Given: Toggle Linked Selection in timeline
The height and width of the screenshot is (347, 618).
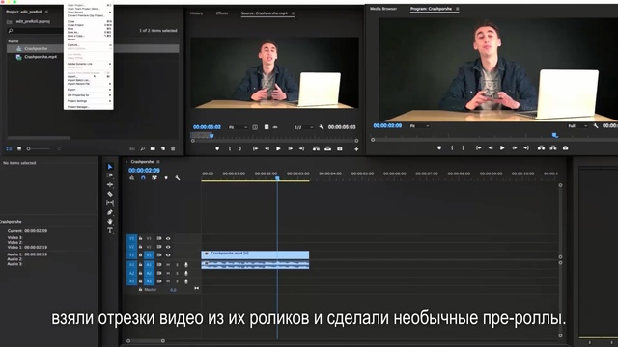Looking at the screenshot, I should 154,178.
